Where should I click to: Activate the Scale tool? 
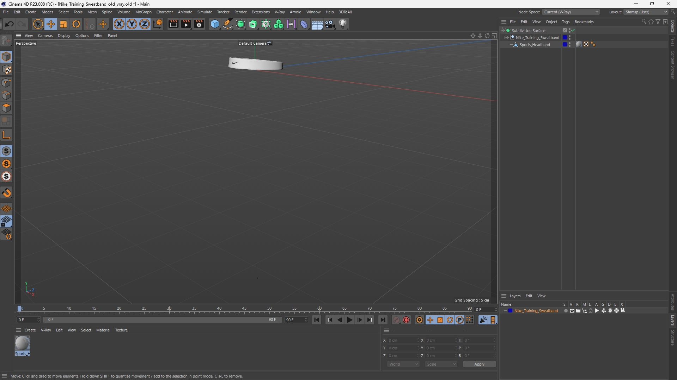(63, 24)
